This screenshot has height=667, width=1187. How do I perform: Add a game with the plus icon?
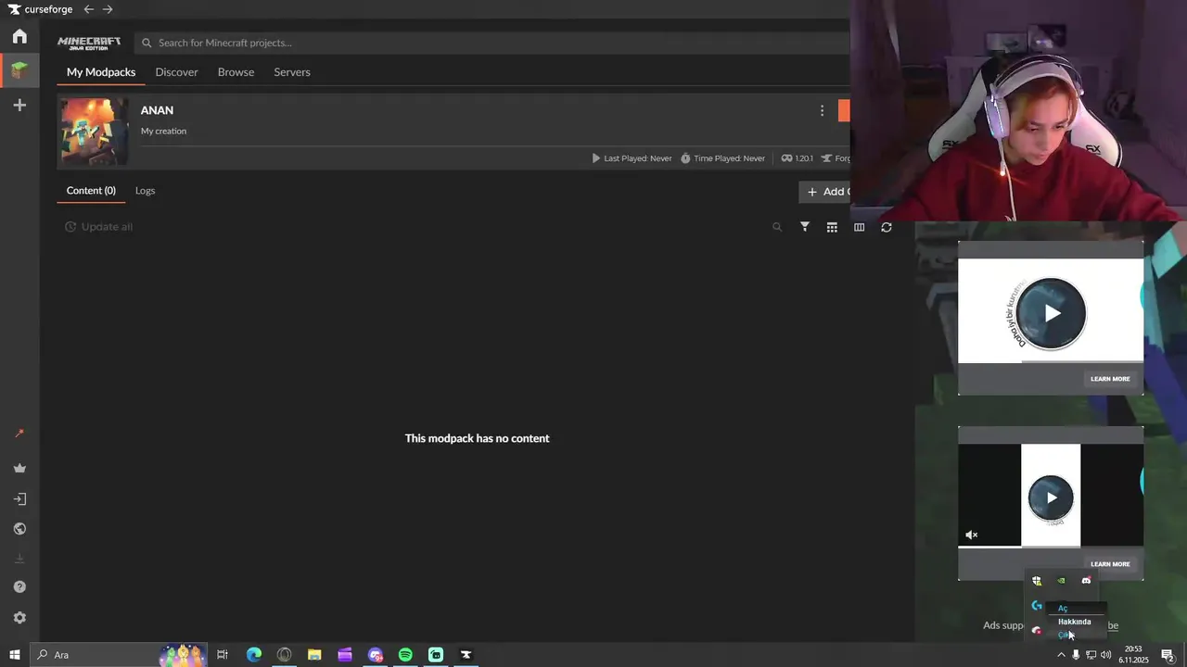point(19,106)
